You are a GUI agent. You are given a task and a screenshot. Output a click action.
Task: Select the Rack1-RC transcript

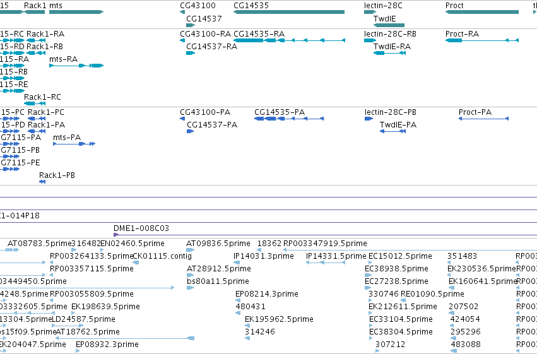(x=34, y=103)
